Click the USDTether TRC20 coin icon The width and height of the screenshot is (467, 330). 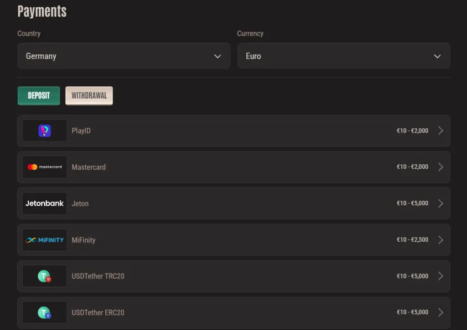(44, 276)
